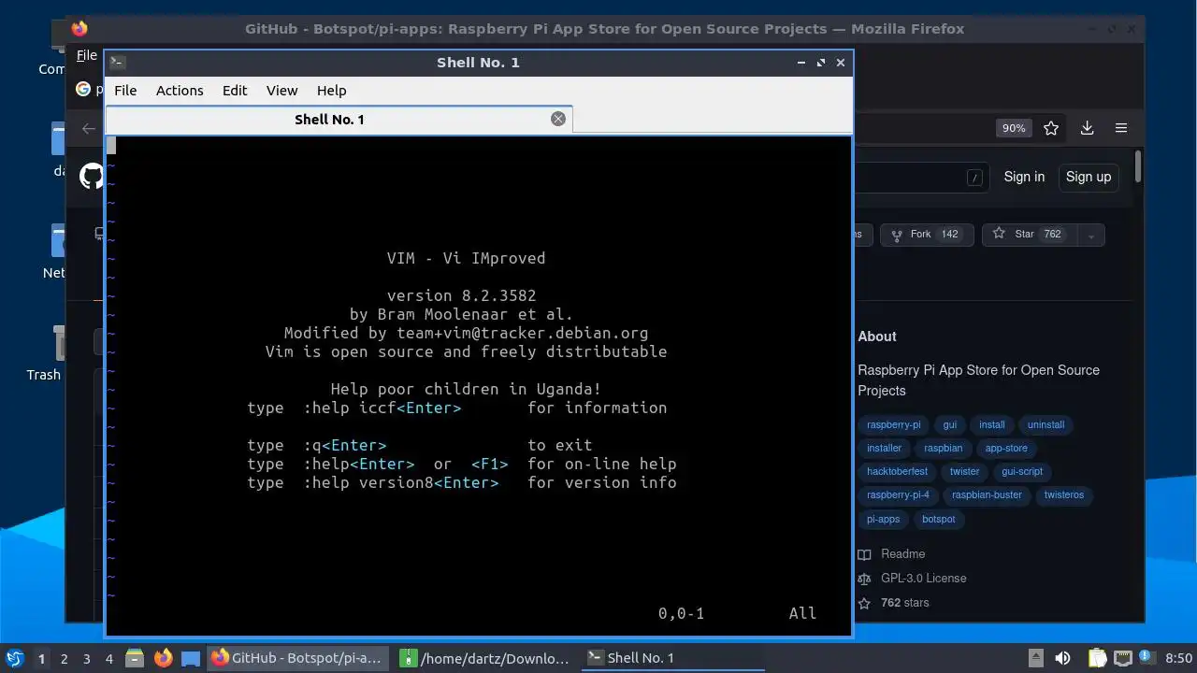Screen dimensions: 1197x673
Task: Click the hacktoberfest topic tag
Action: (x=897, y=472)
